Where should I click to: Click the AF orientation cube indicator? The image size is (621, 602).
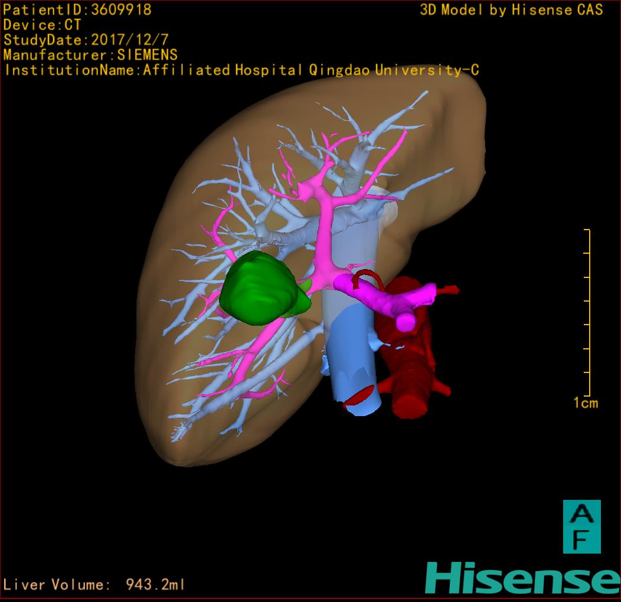[581, 526]
